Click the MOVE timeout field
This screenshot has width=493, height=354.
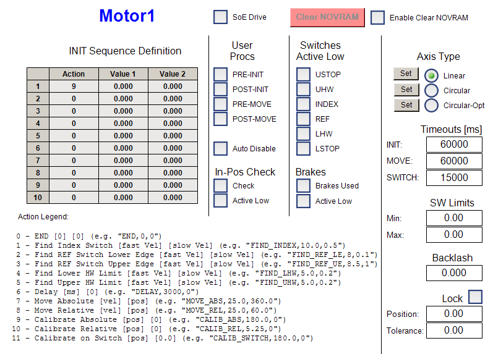[454, 161]
